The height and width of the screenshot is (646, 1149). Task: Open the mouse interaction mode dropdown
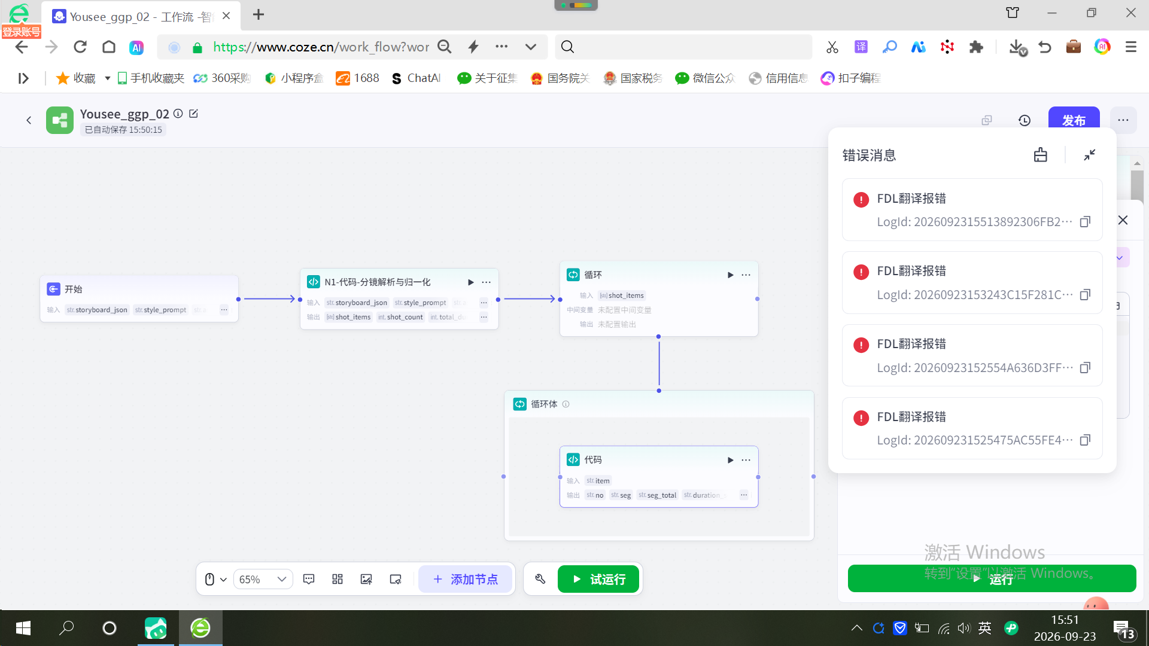click(215, 579)
